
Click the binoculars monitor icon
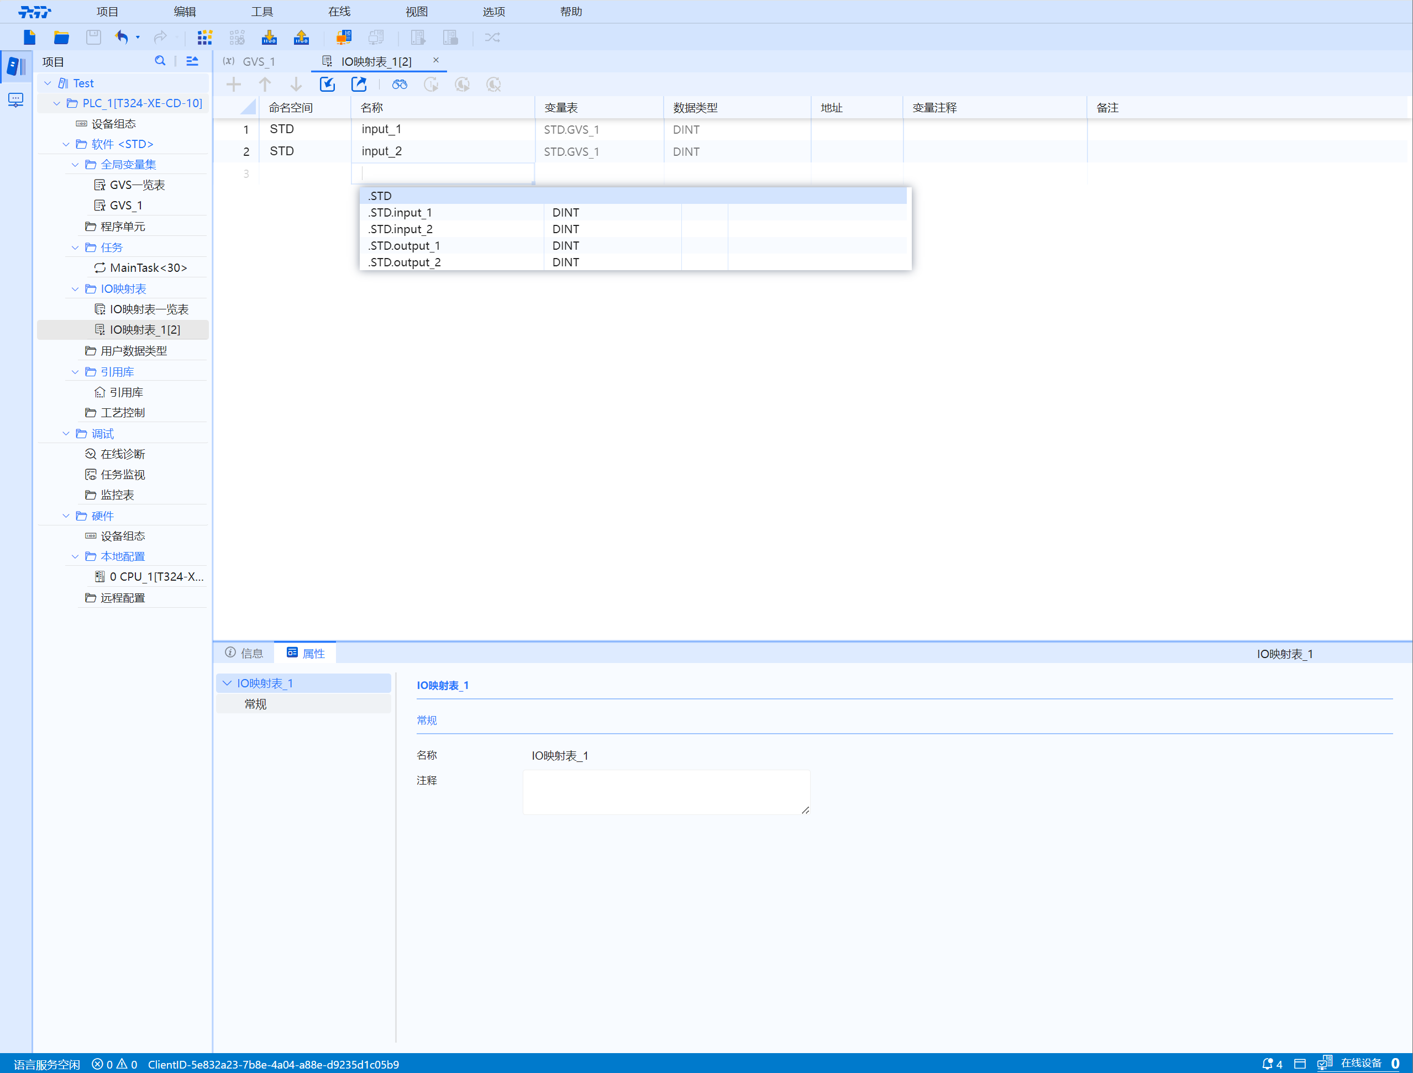click(x=400, y=85)
